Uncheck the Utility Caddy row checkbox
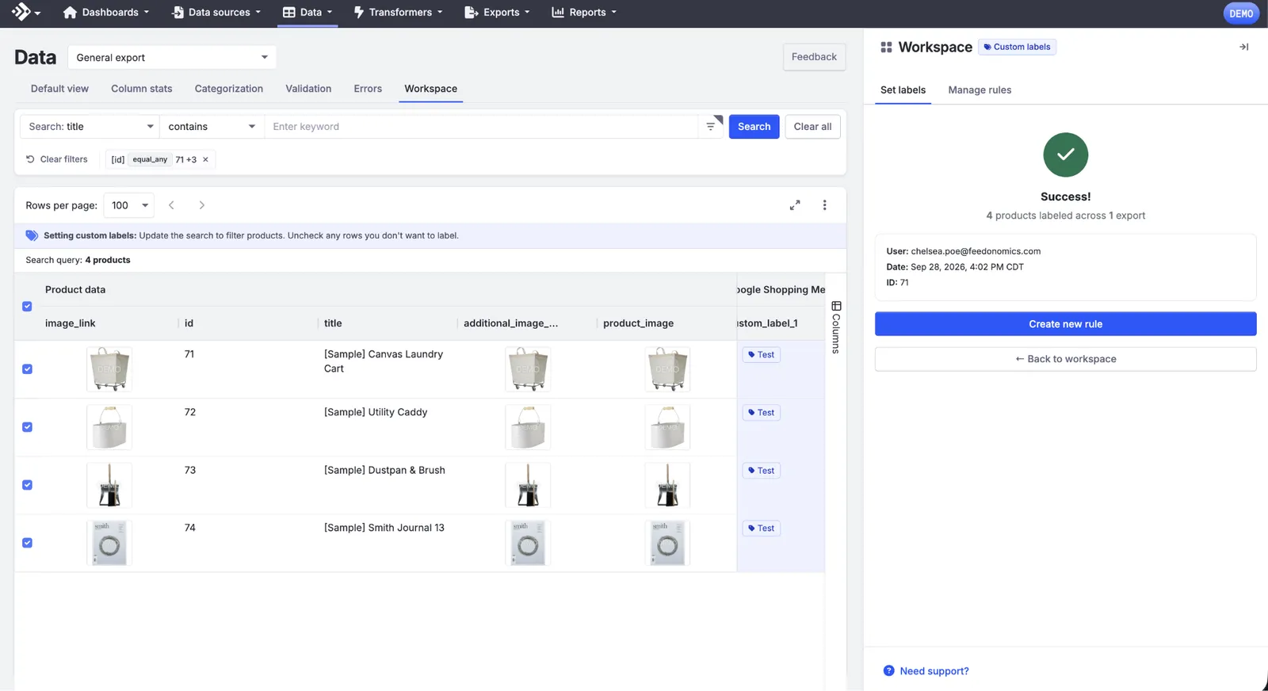 click(27, 427)
